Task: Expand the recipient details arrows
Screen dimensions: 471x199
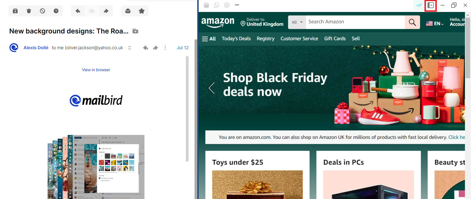Action: 130,48
